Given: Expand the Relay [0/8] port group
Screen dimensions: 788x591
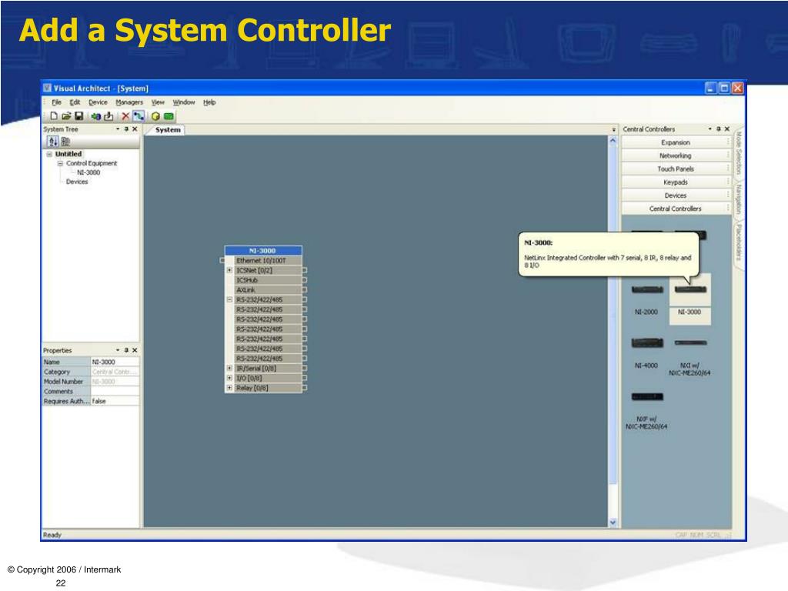Looking at the screenshot, I should 229,388.
